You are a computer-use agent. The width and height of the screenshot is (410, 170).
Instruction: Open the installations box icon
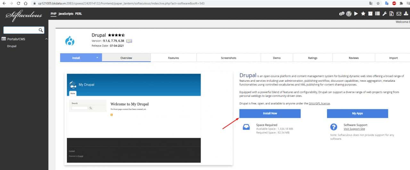(x=370, y=14)
